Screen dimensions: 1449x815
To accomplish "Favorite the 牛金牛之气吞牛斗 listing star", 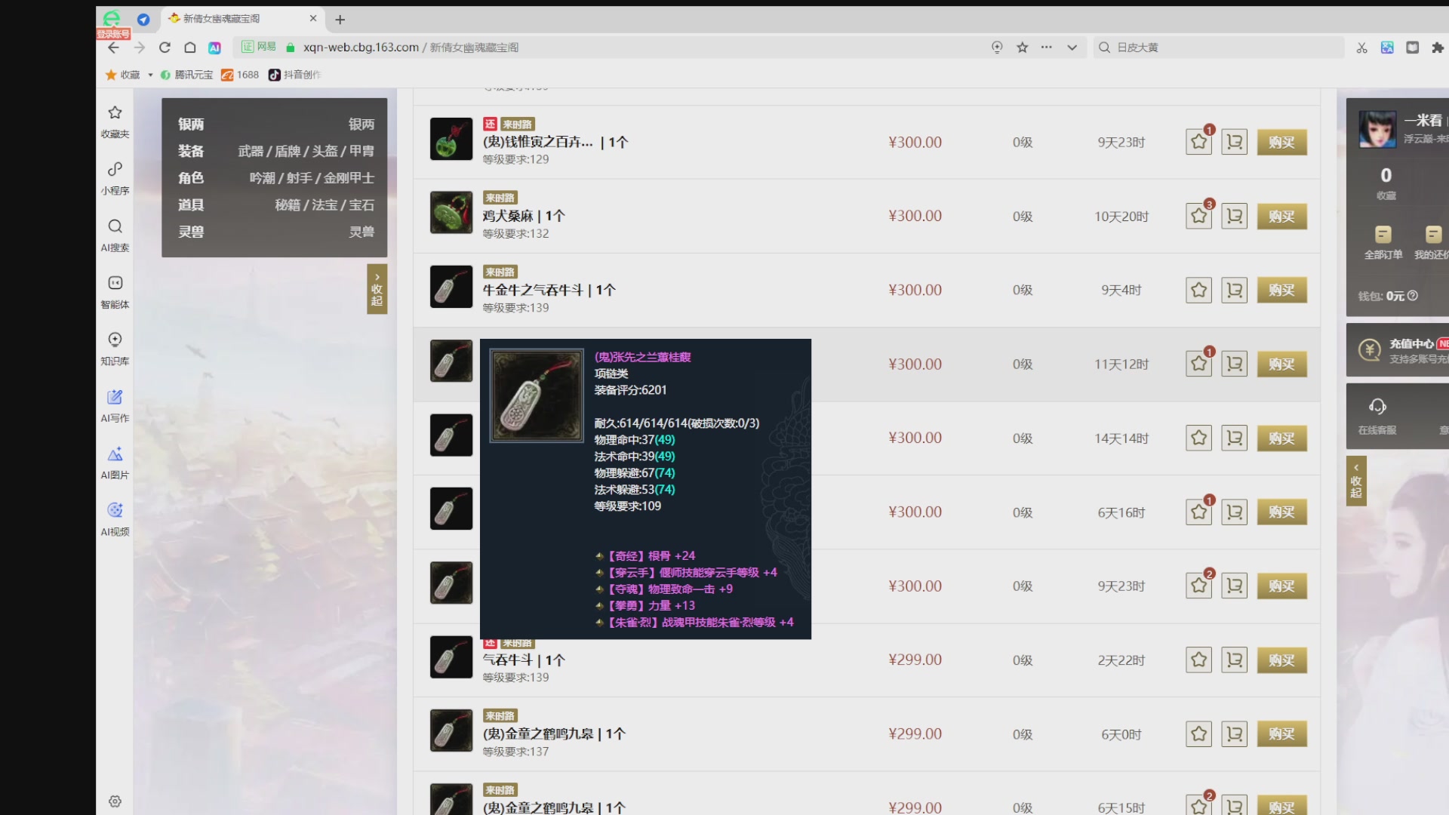I will pos(1198,291).
